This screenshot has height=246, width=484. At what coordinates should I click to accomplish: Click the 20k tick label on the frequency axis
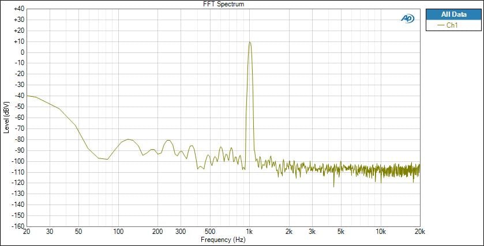pos(420,232)
